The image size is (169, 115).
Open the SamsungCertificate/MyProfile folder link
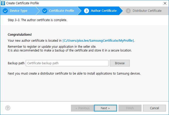98,40
